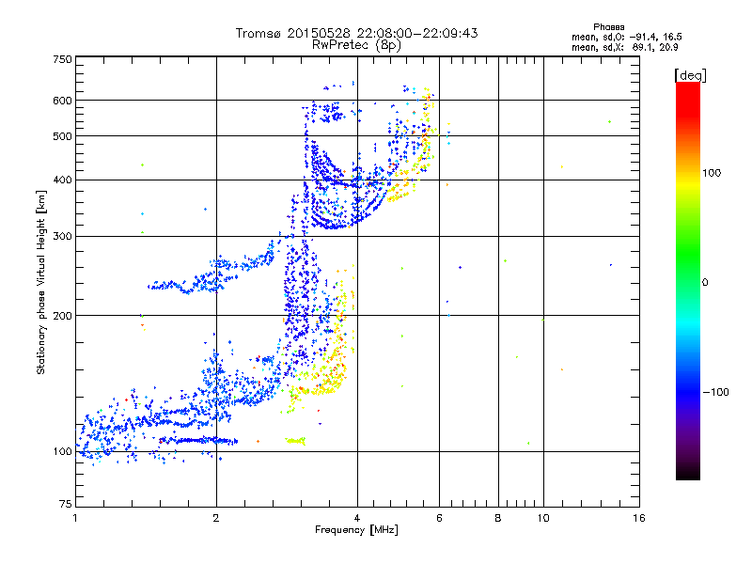Click the y-axis tick label '100'
Image resolution: width=752 pixels, height=564 pixels.
(63, 452)
